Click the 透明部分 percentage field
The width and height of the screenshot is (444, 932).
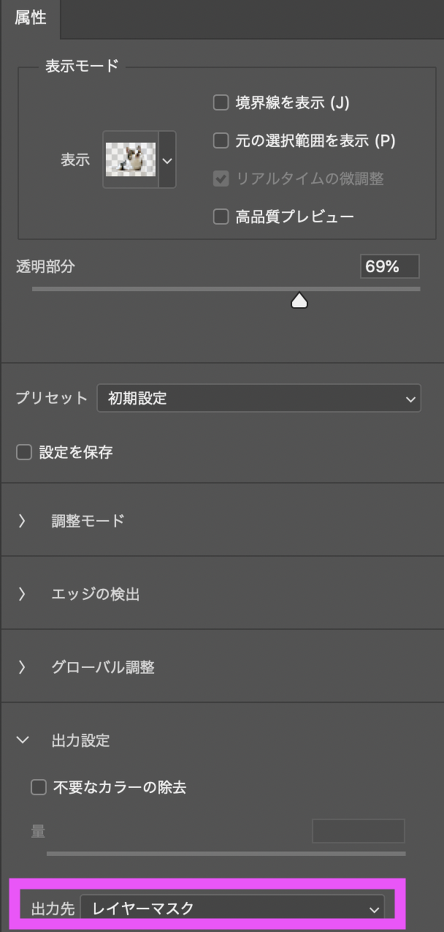tap(389, 267)
